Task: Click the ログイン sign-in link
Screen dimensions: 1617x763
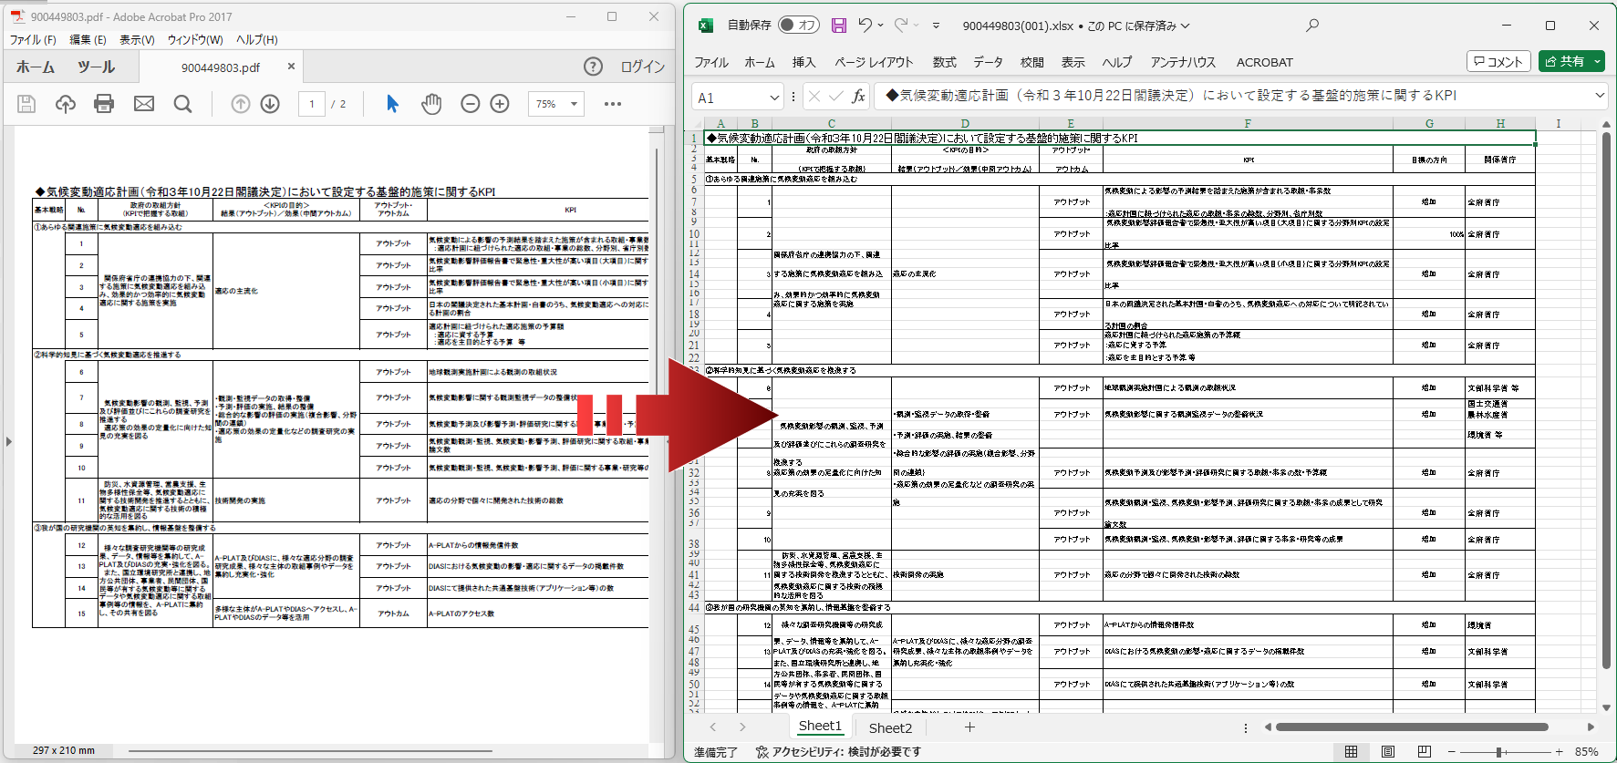Action: pos(642,67)
